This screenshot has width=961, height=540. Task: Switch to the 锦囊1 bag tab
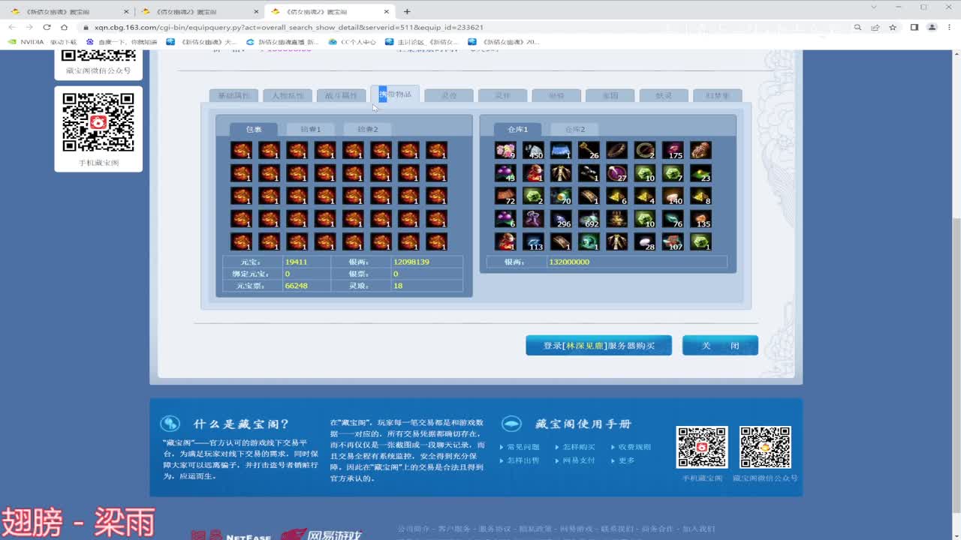[310, 128]
